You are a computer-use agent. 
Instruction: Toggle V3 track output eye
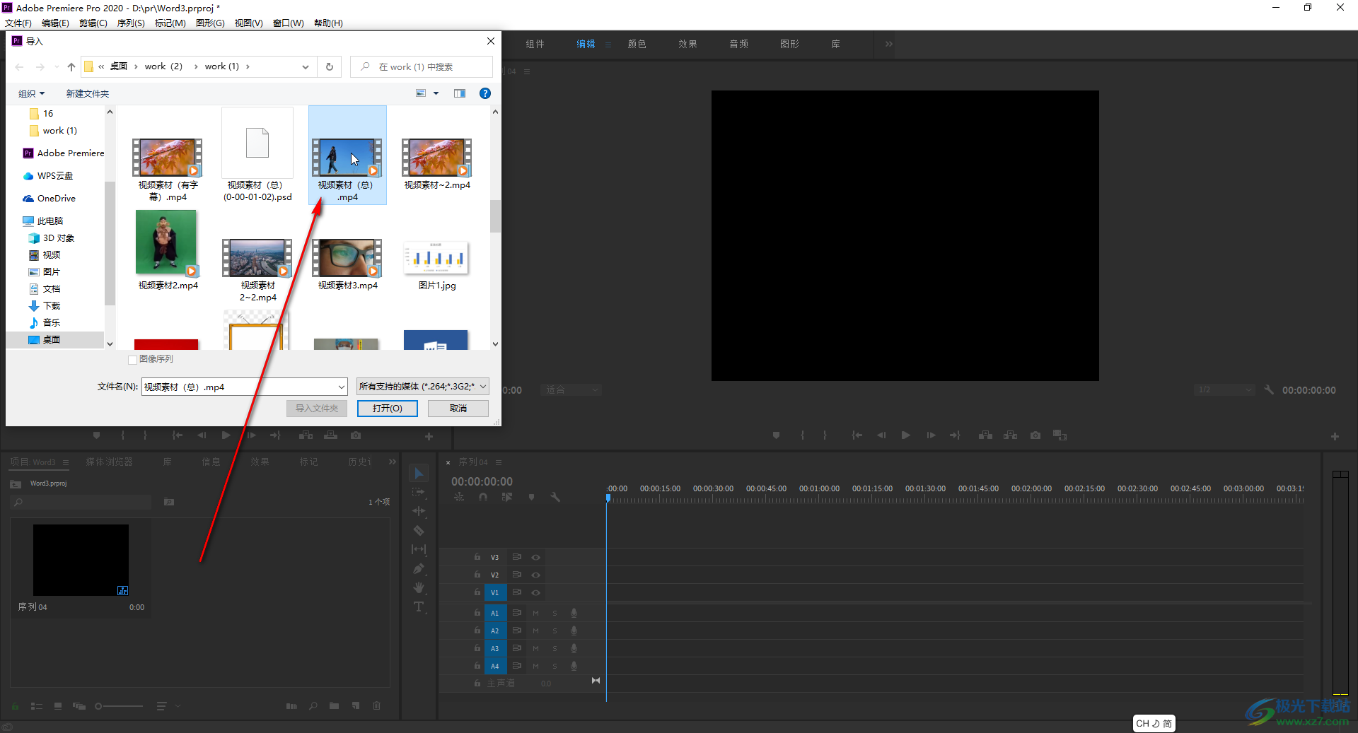point(535,557)
